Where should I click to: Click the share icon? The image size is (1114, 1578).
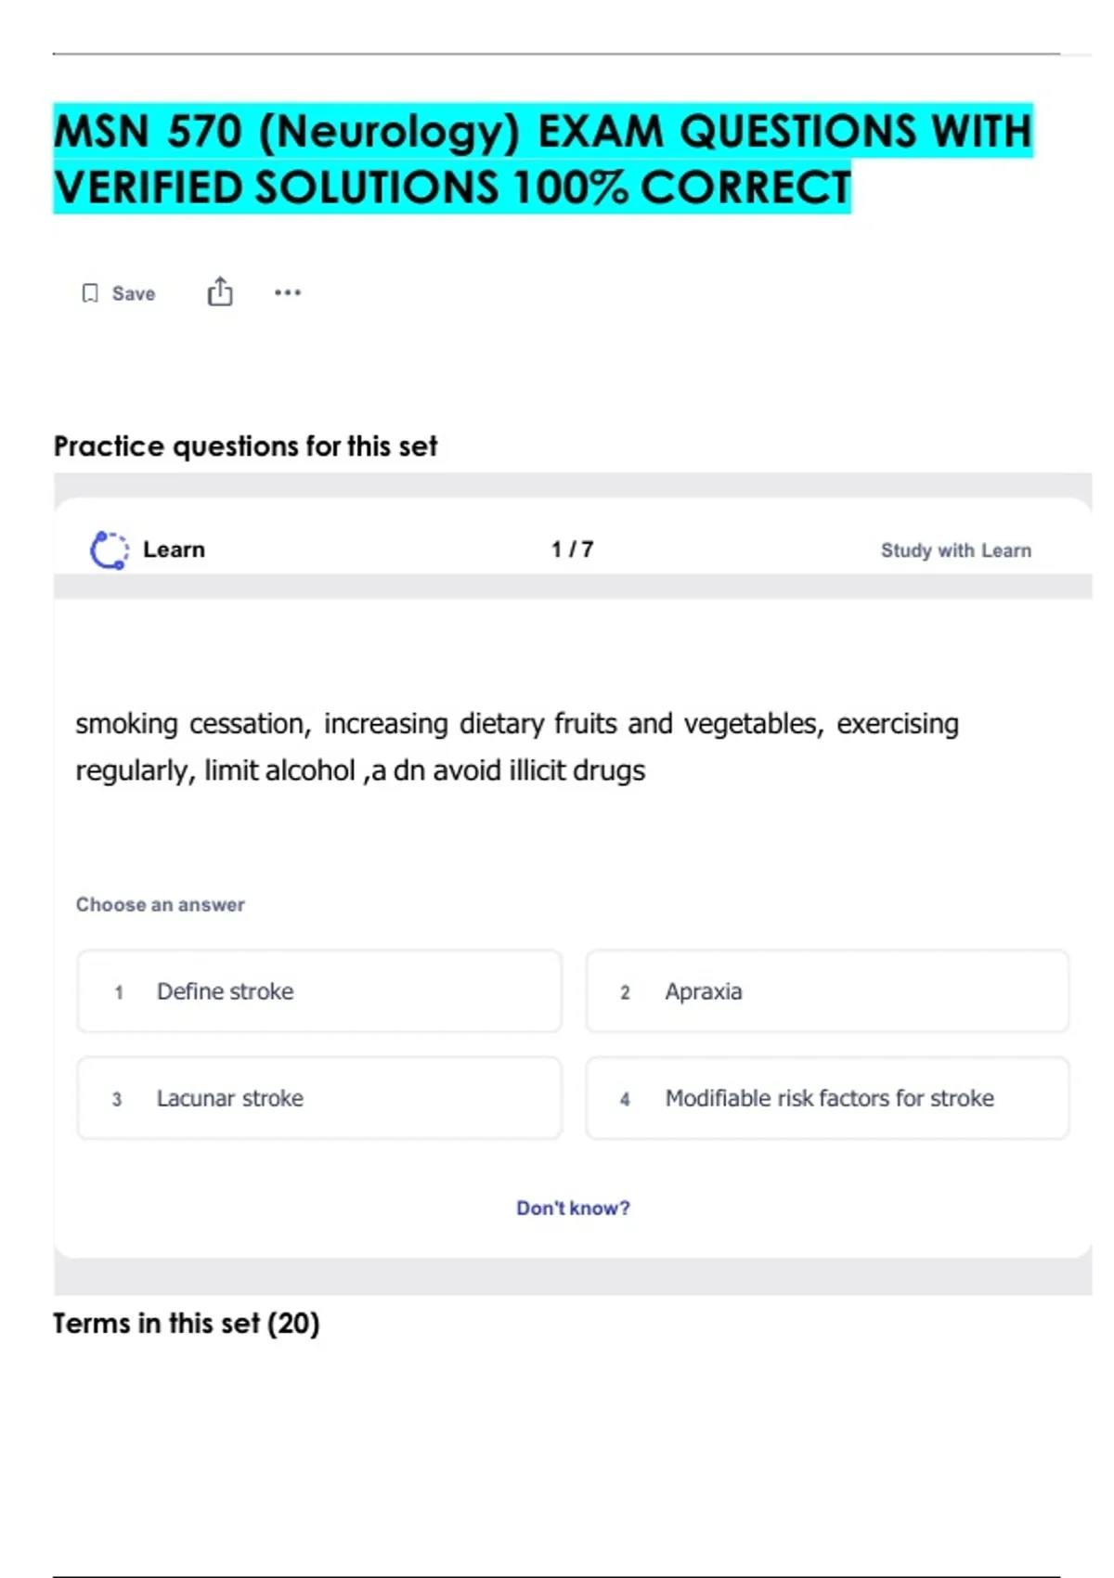pos(220,292)
